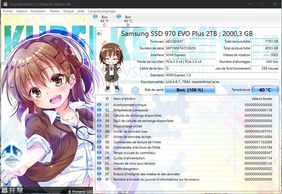Screen dimensions: 282x194
Task: Click the Bon (100 %) health status button
Action: click(190, 90)
